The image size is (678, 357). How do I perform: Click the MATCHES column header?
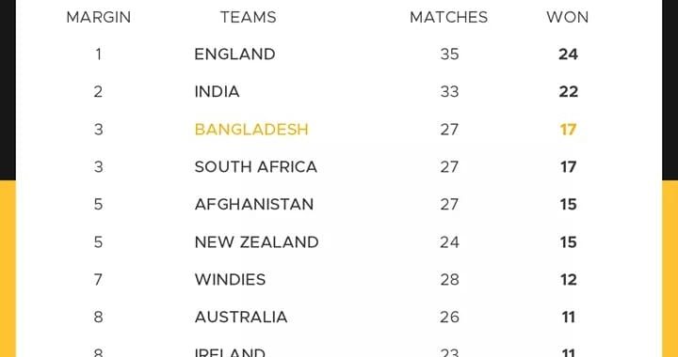pos(449,17)
